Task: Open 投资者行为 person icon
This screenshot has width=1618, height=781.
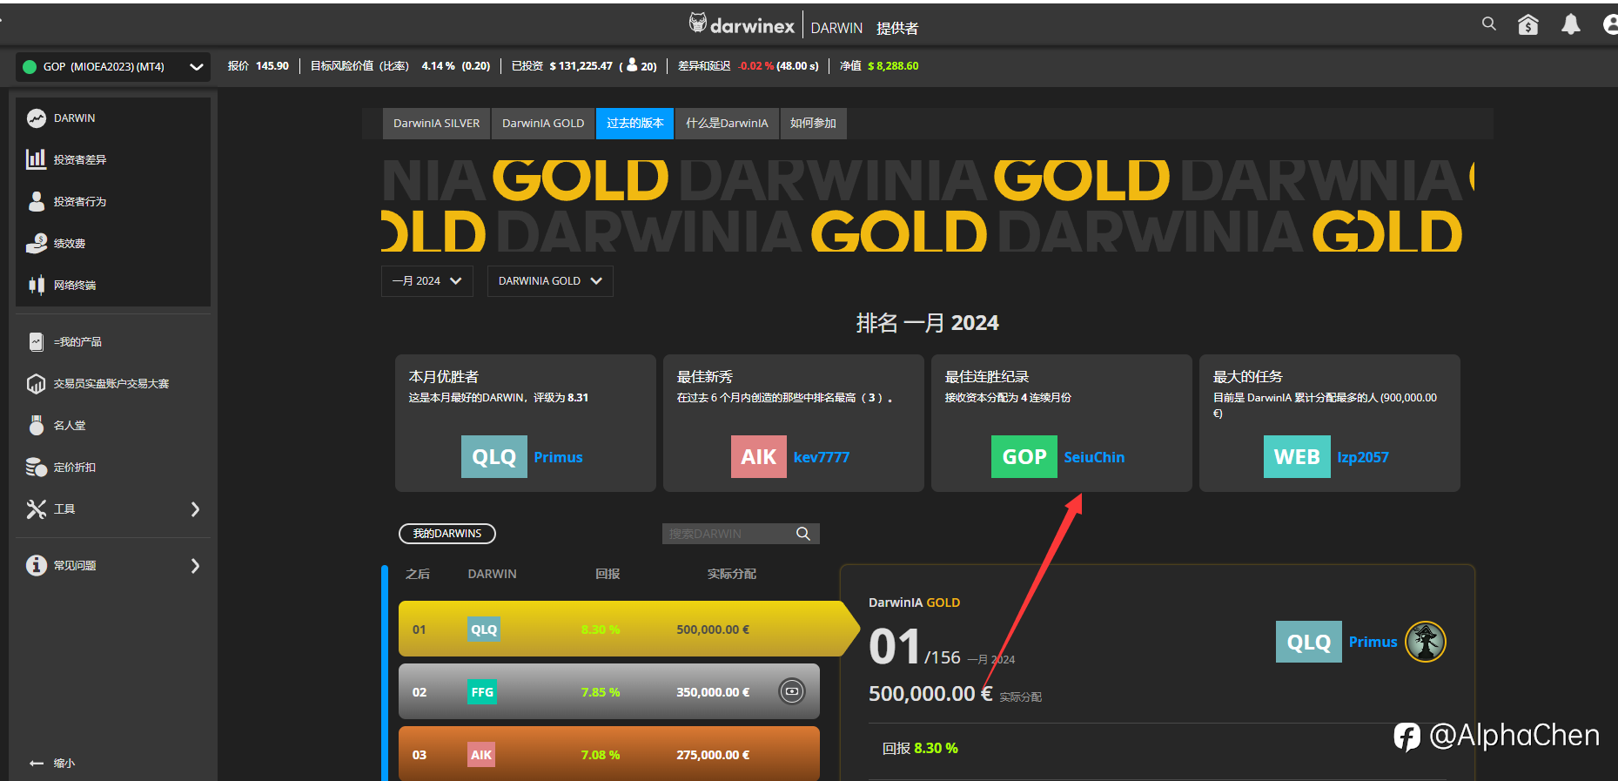Action: pos(36,201)
